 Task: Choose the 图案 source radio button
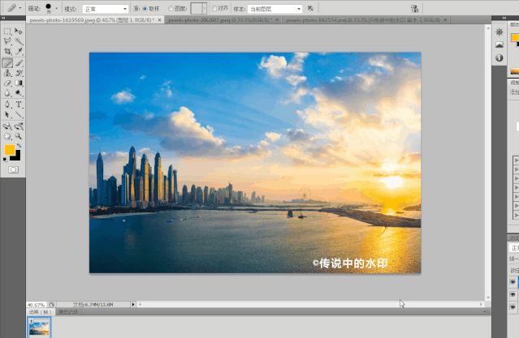point(170,8)
